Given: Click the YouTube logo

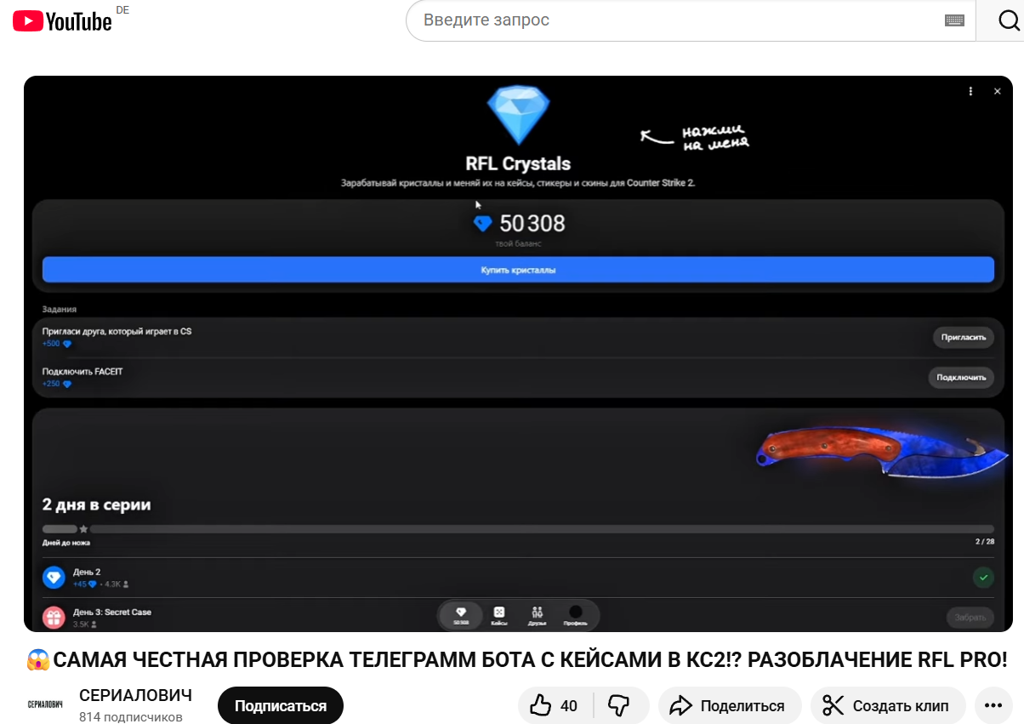Looking at the screenshot, I should (63, 21).
